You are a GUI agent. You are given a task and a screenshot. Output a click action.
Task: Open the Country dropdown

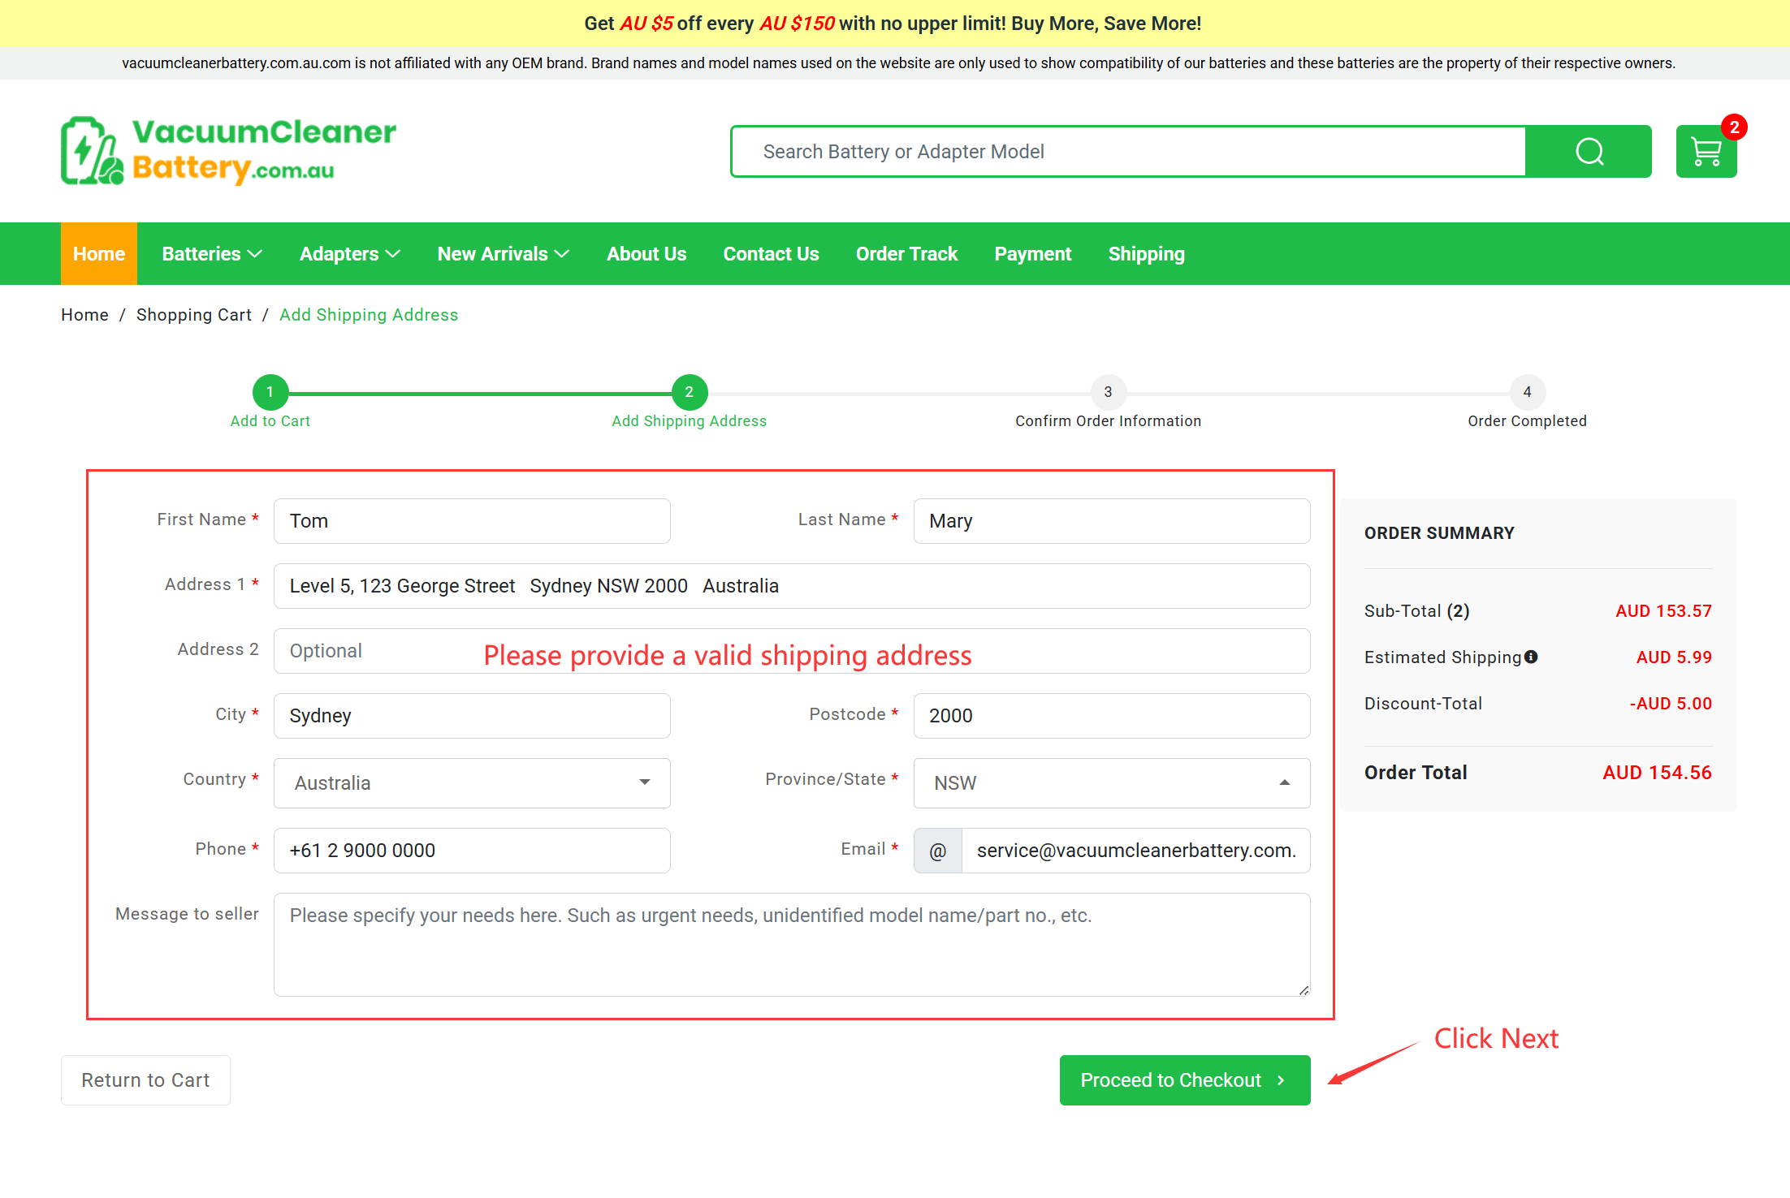(x=472, y=783)
